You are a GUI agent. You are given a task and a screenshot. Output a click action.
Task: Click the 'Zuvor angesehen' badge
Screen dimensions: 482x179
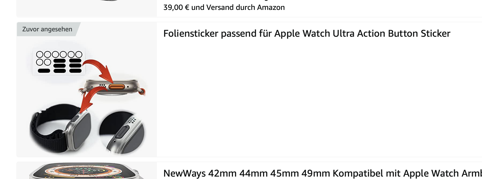pos(47,29)
